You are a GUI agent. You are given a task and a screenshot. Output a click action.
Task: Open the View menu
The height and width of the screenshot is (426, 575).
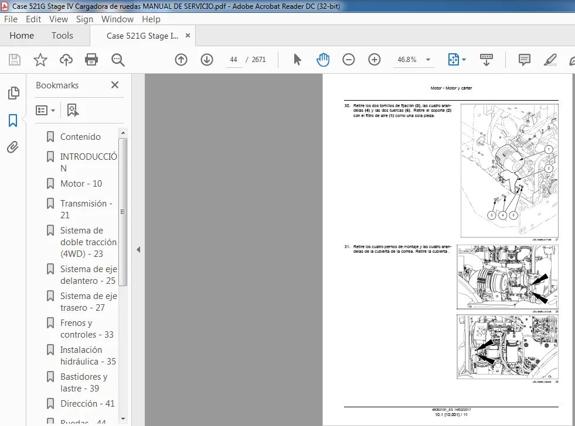(x=58, y=19)
